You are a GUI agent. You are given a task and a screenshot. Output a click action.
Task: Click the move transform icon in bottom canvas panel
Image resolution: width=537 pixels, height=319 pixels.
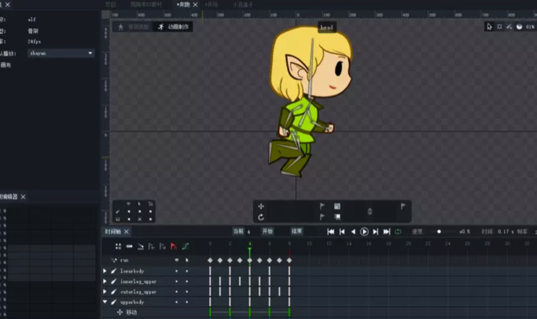click(261, 206)
